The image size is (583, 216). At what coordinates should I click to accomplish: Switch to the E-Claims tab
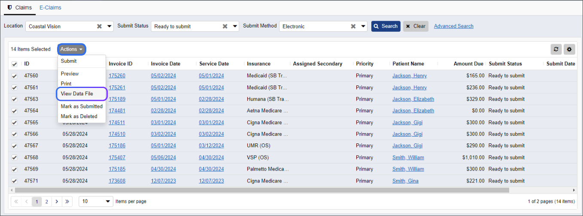50,7
